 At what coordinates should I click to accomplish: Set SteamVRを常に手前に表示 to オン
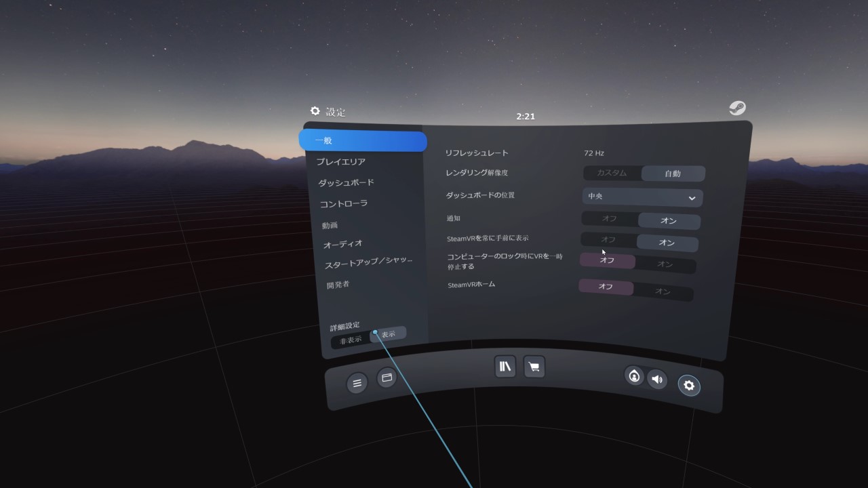[x=667, y=243]
